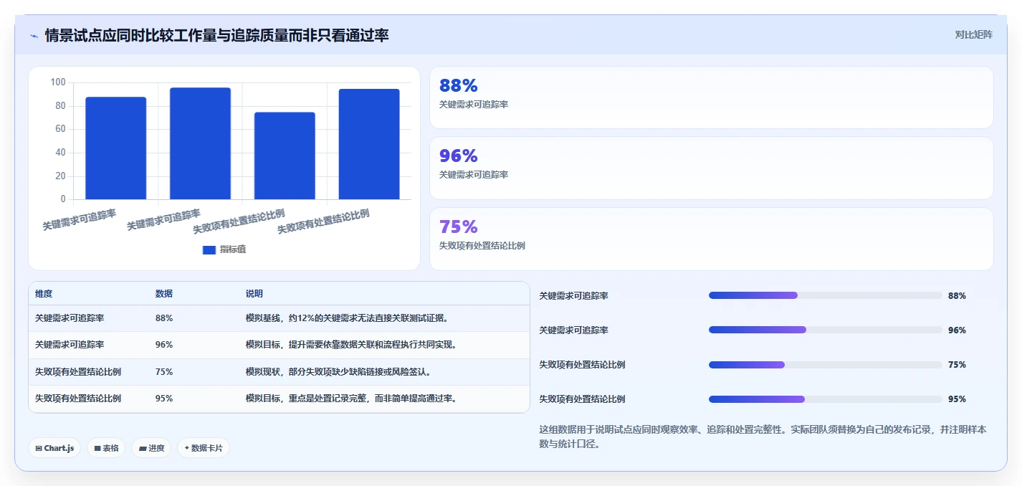Click the 数据 table column header
This screenshot has width=1022, height=486.
click(164, 294)
